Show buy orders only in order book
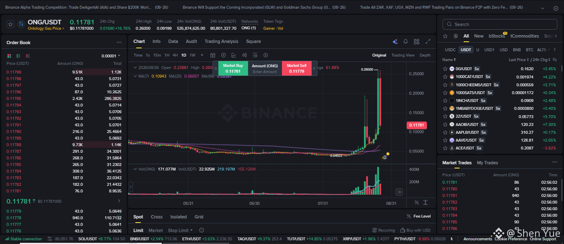 tap(18, 56)
